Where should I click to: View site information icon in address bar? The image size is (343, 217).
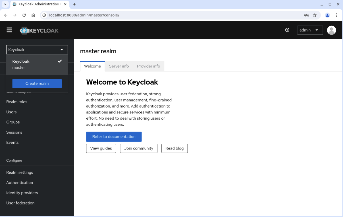point(44,15)
